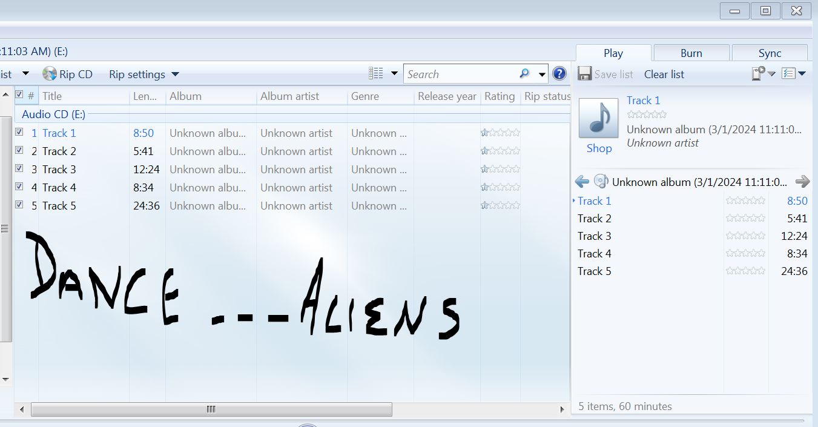Click the Rip CD disc icon

(x=50, y=74)
